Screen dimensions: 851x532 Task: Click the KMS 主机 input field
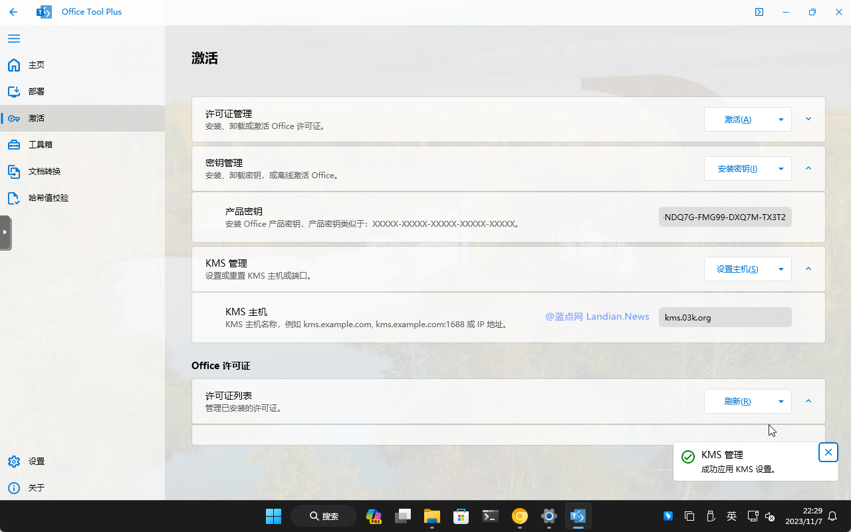tap(725, 317)
